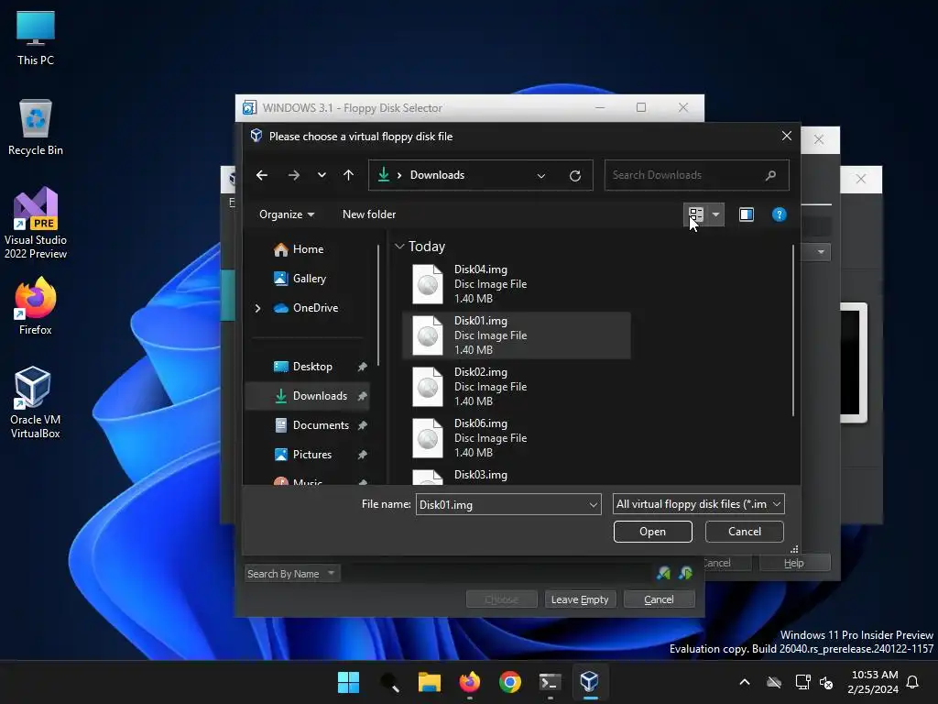Expand the OneDrive tree node
This screenshot has height=704, width=938.
click(257, 308)
